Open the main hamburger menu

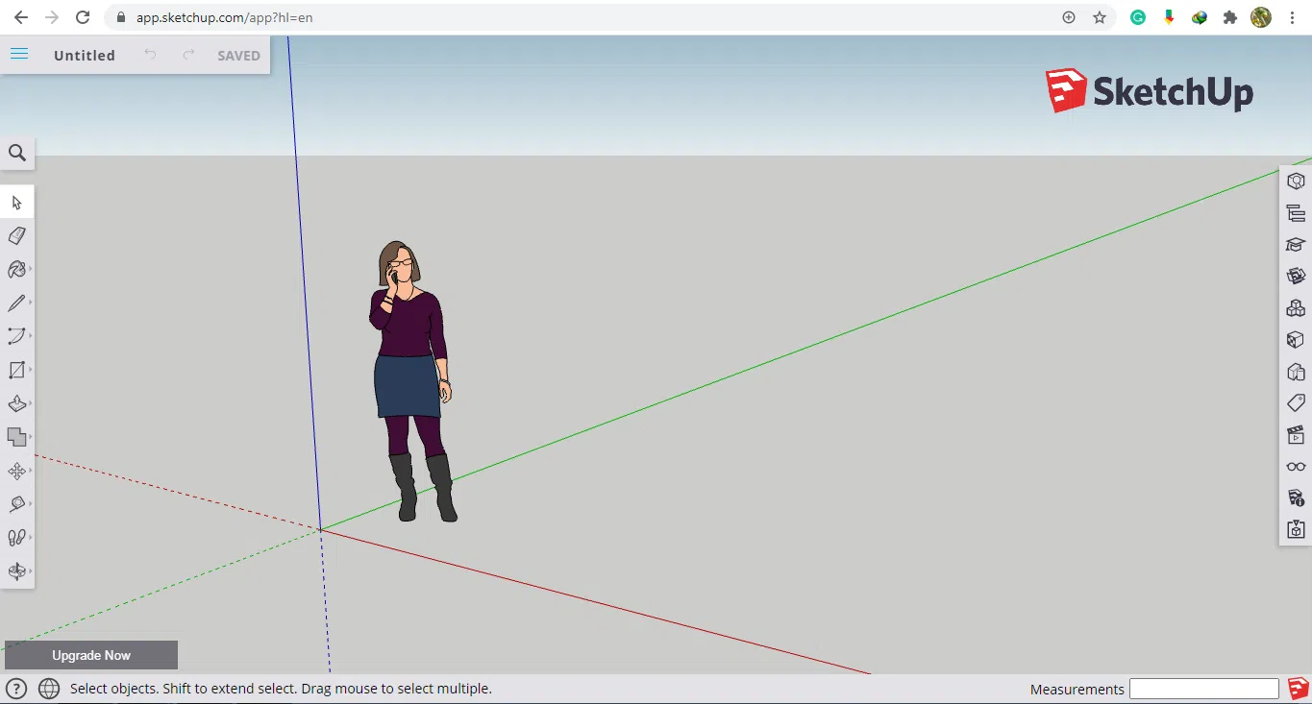pyautogui.click(x=18, y=54)
